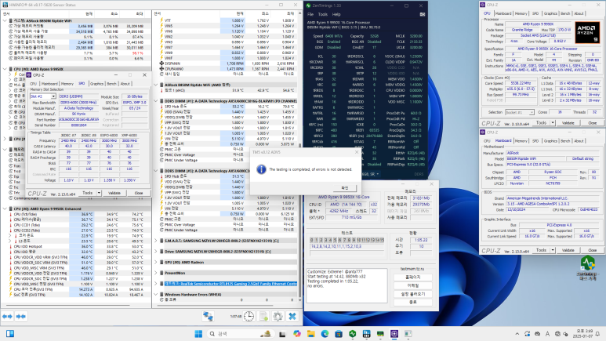Click 설정 불러오기 button in TestMem5
This screenshot has width=606, height=341.
click(x=413, y=294)
